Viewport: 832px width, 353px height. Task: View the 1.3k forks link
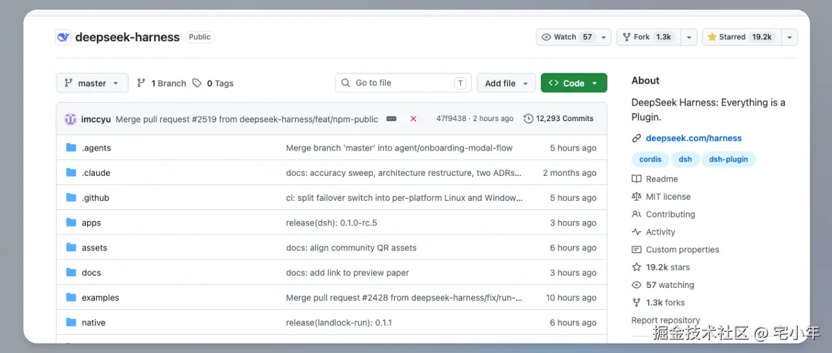tap(658, 303)
